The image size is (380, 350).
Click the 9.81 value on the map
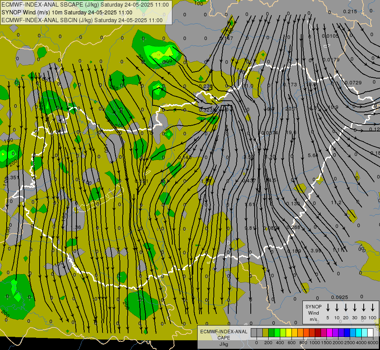point(250,228)
